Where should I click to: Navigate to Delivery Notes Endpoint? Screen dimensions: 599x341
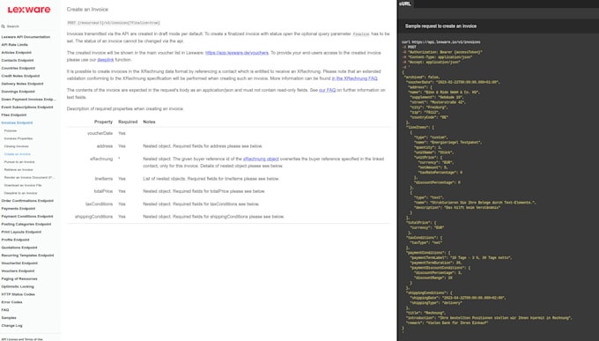coord(22,84)
